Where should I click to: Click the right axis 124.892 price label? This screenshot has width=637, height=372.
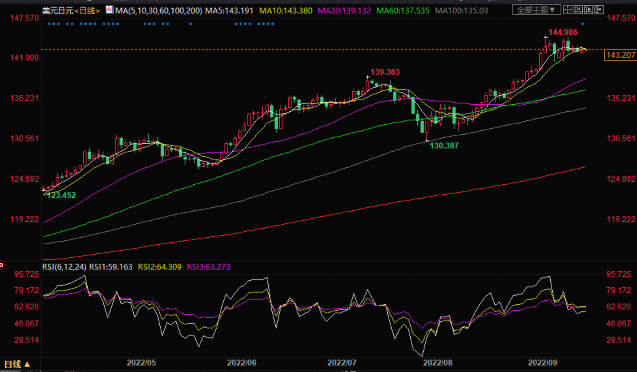tap(621, 179)
